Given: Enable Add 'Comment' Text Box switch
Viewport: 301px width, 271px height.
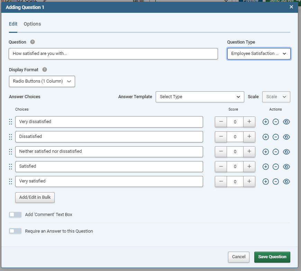Looking at the screenshot, I should pyautogui.click(x=15, y=215).
